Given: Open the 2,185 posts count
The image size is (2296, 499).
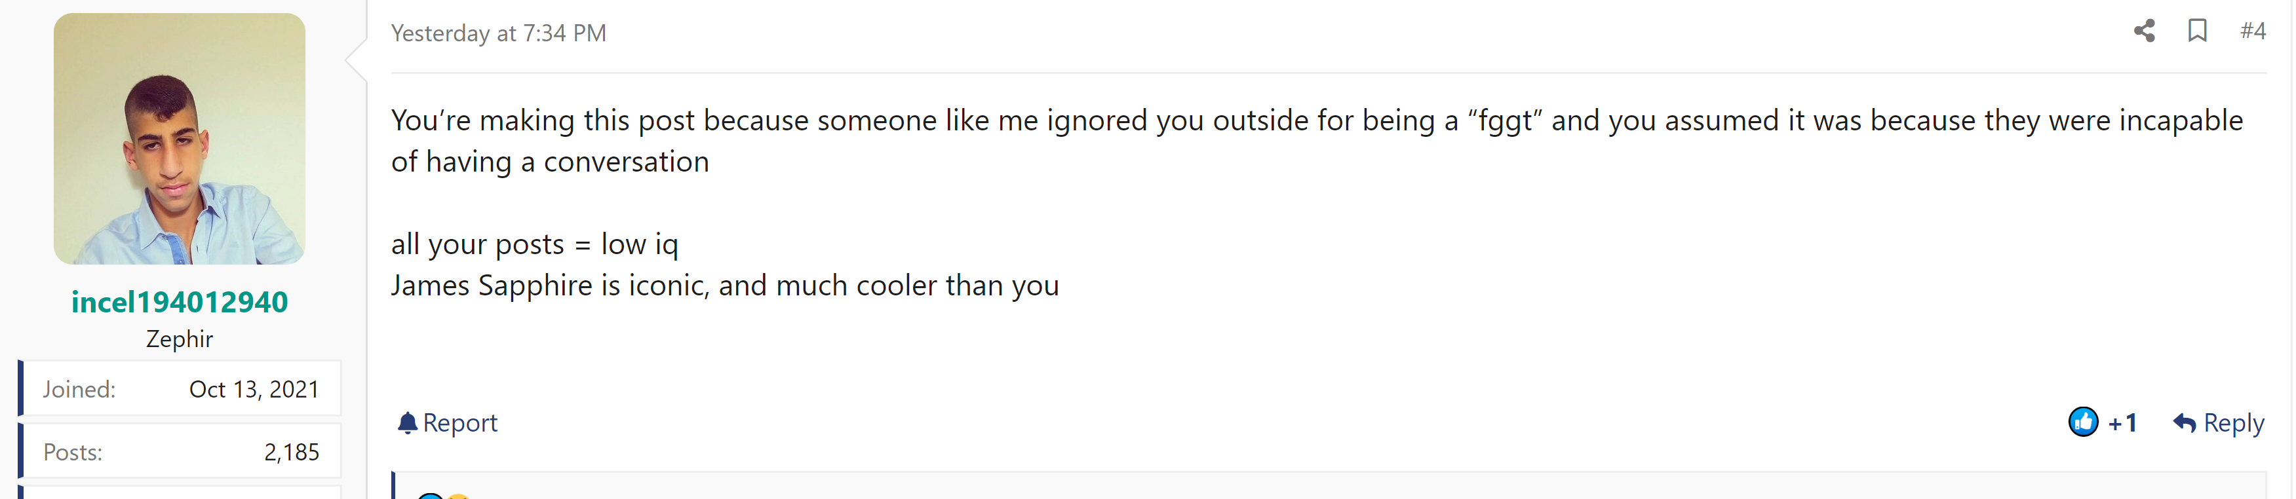Looking at the screenshot, I should (x=292, y=452).
